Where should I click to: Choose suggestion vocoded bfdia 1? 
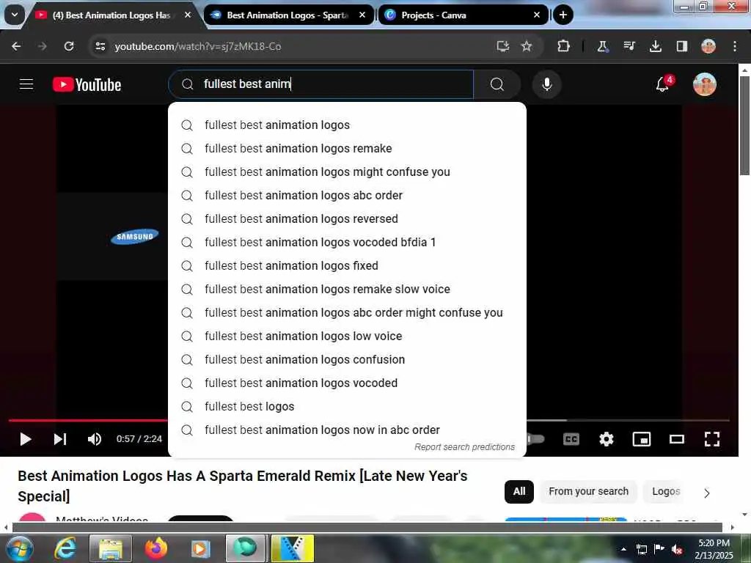[347, 242]
